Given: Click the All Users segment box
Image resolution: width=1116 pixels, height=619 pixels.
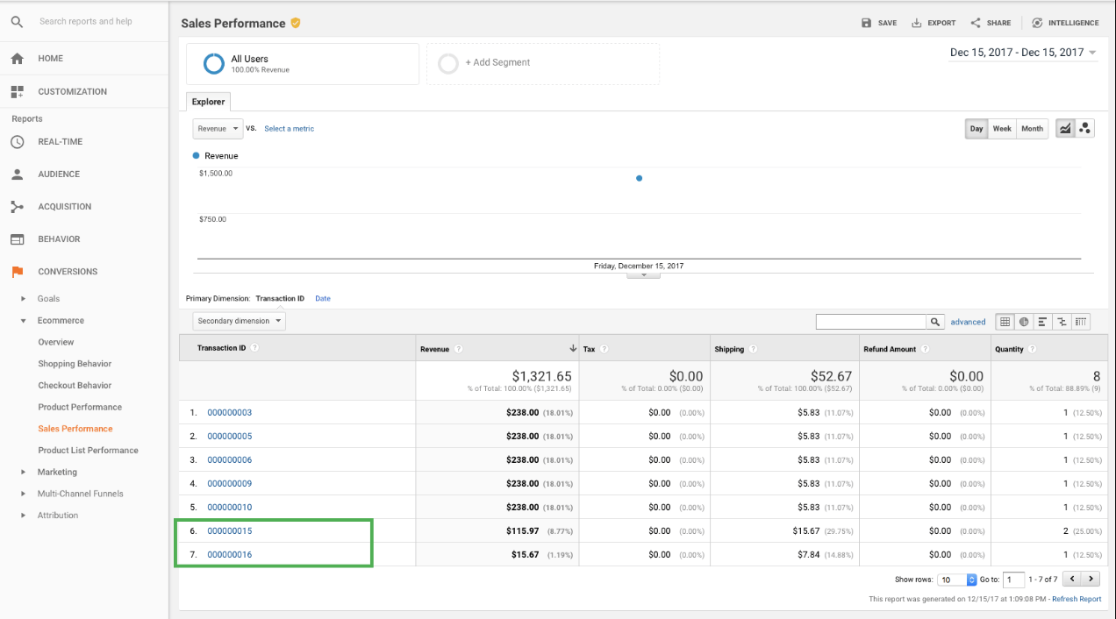Looking at the screenshot, I should [x=303, y=64].
